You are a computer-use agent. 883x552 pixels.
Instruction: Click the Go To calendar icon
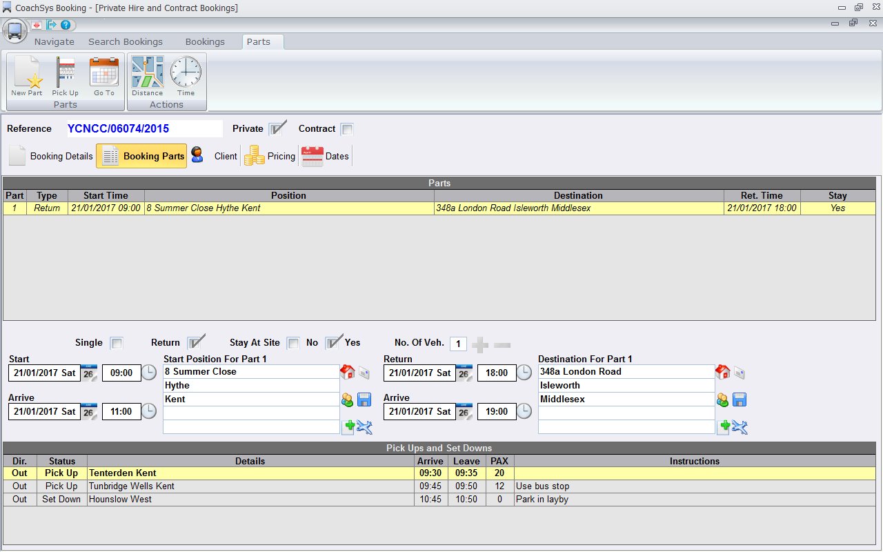tap(104, 75)
